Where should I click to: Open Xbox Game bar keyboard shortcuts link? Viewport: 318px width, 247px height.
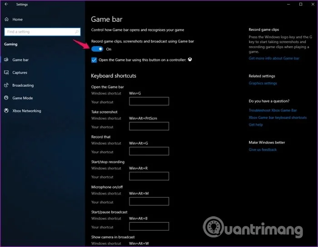pyautogui.click(x=278, y=118)
